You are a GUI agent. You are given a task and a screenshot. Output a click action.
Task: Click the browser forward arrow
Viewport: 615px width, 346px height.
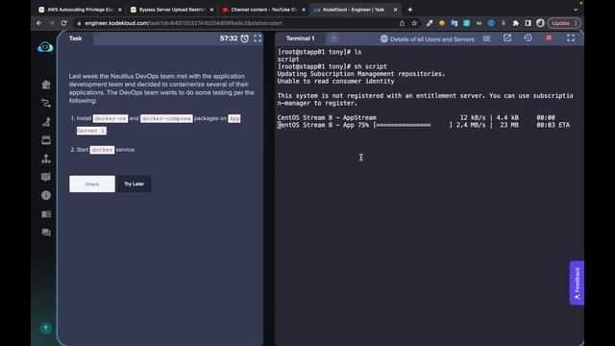point(51,23)
